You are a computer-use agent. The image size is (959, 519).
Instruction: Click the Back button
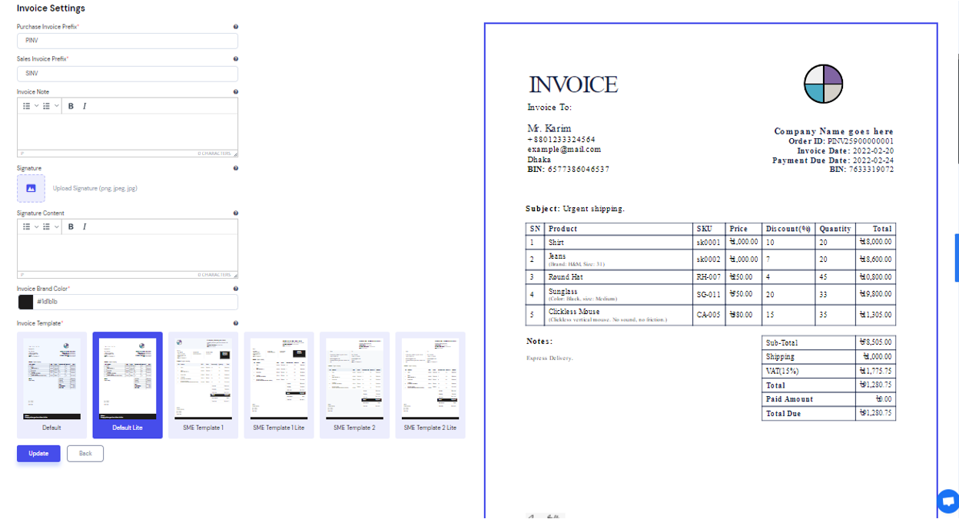pyautogui.click(x=85, y=453)
